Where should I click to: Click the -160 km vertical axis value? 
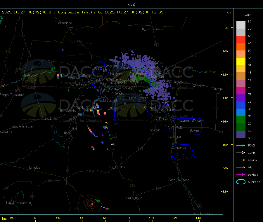225,121
